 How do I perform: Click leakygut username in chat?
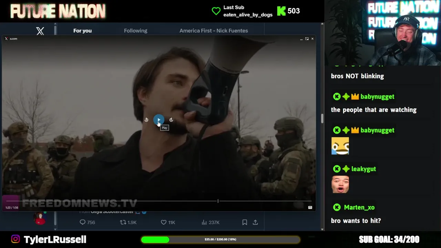[x=363, y=169]
